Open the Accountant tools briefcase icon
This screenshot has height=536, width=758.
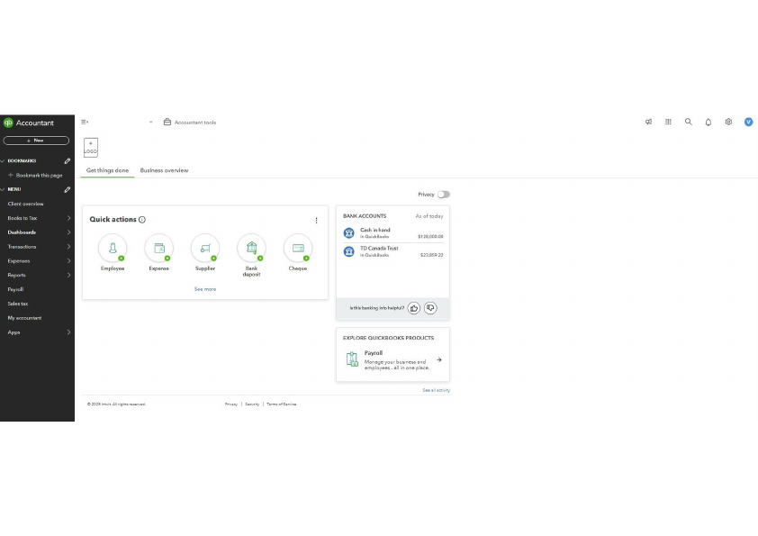167,122
